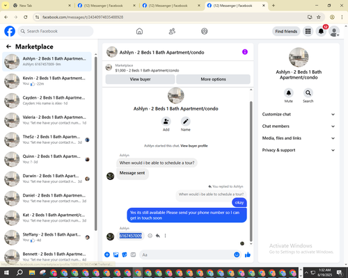The width and height of the screenshot is (348, 278).
Task: Click the conversation list scrollbar
Action: 95,144
